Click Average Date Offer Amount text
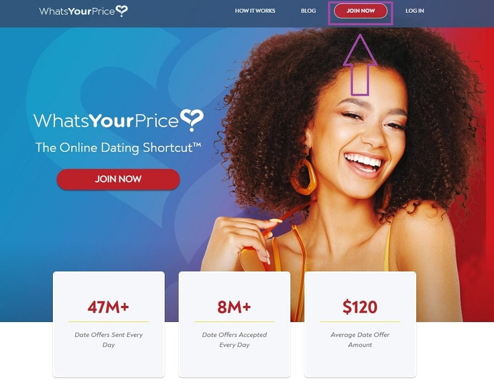The height and width of the screenshot is (381, 494). (x=360, y=340)
